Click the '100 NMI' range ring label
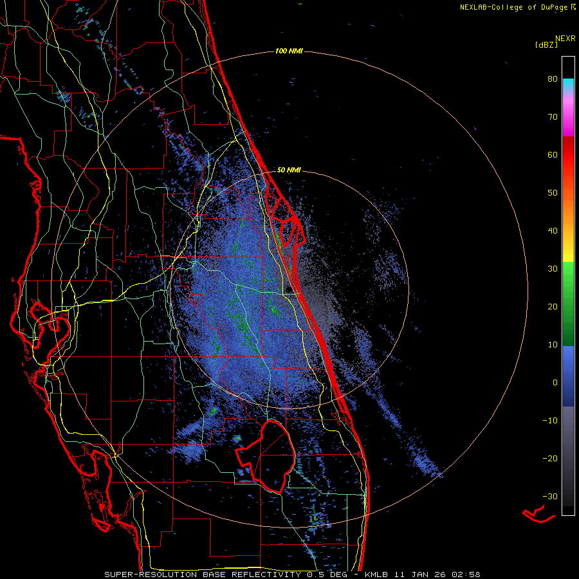This screenshot has width=579, height=579. 289,51
